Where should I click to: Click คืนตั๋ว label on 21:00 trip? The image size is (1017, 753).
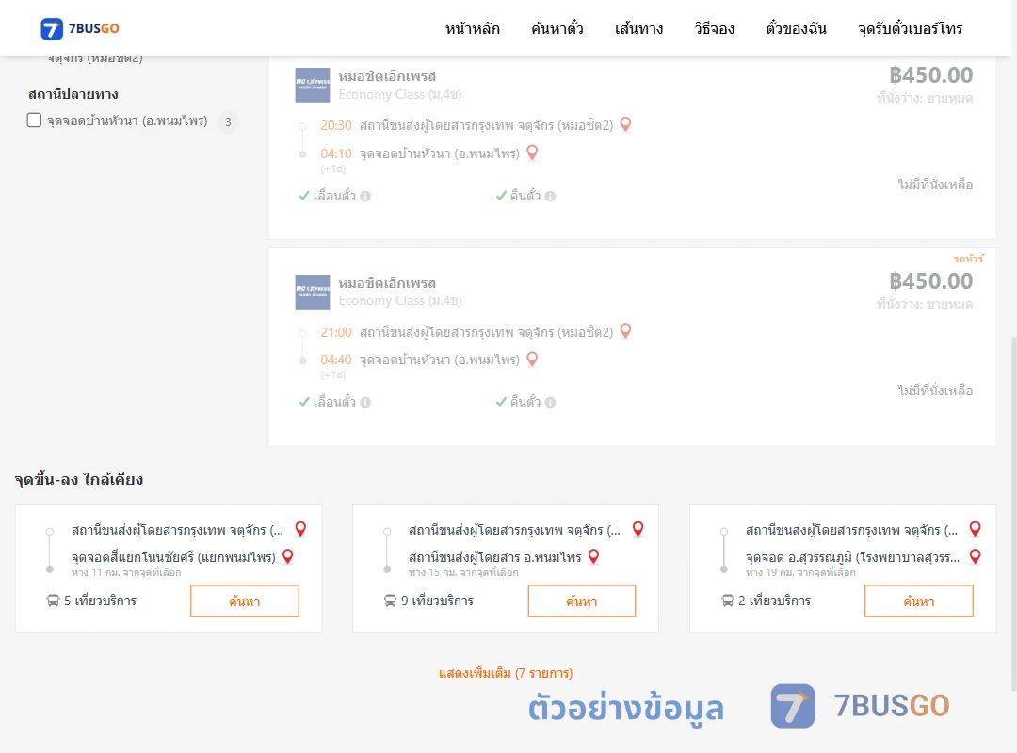click(525, 402)
